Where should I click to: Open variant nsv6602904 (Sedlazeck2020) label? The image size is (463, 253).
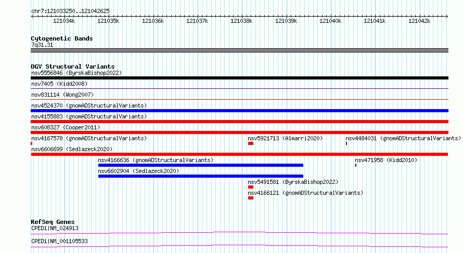(138, 171)
